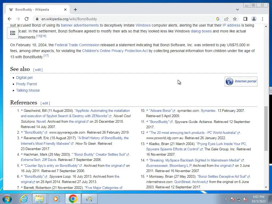
Task: Edit the See also section
Action: [x=38, y=70]
